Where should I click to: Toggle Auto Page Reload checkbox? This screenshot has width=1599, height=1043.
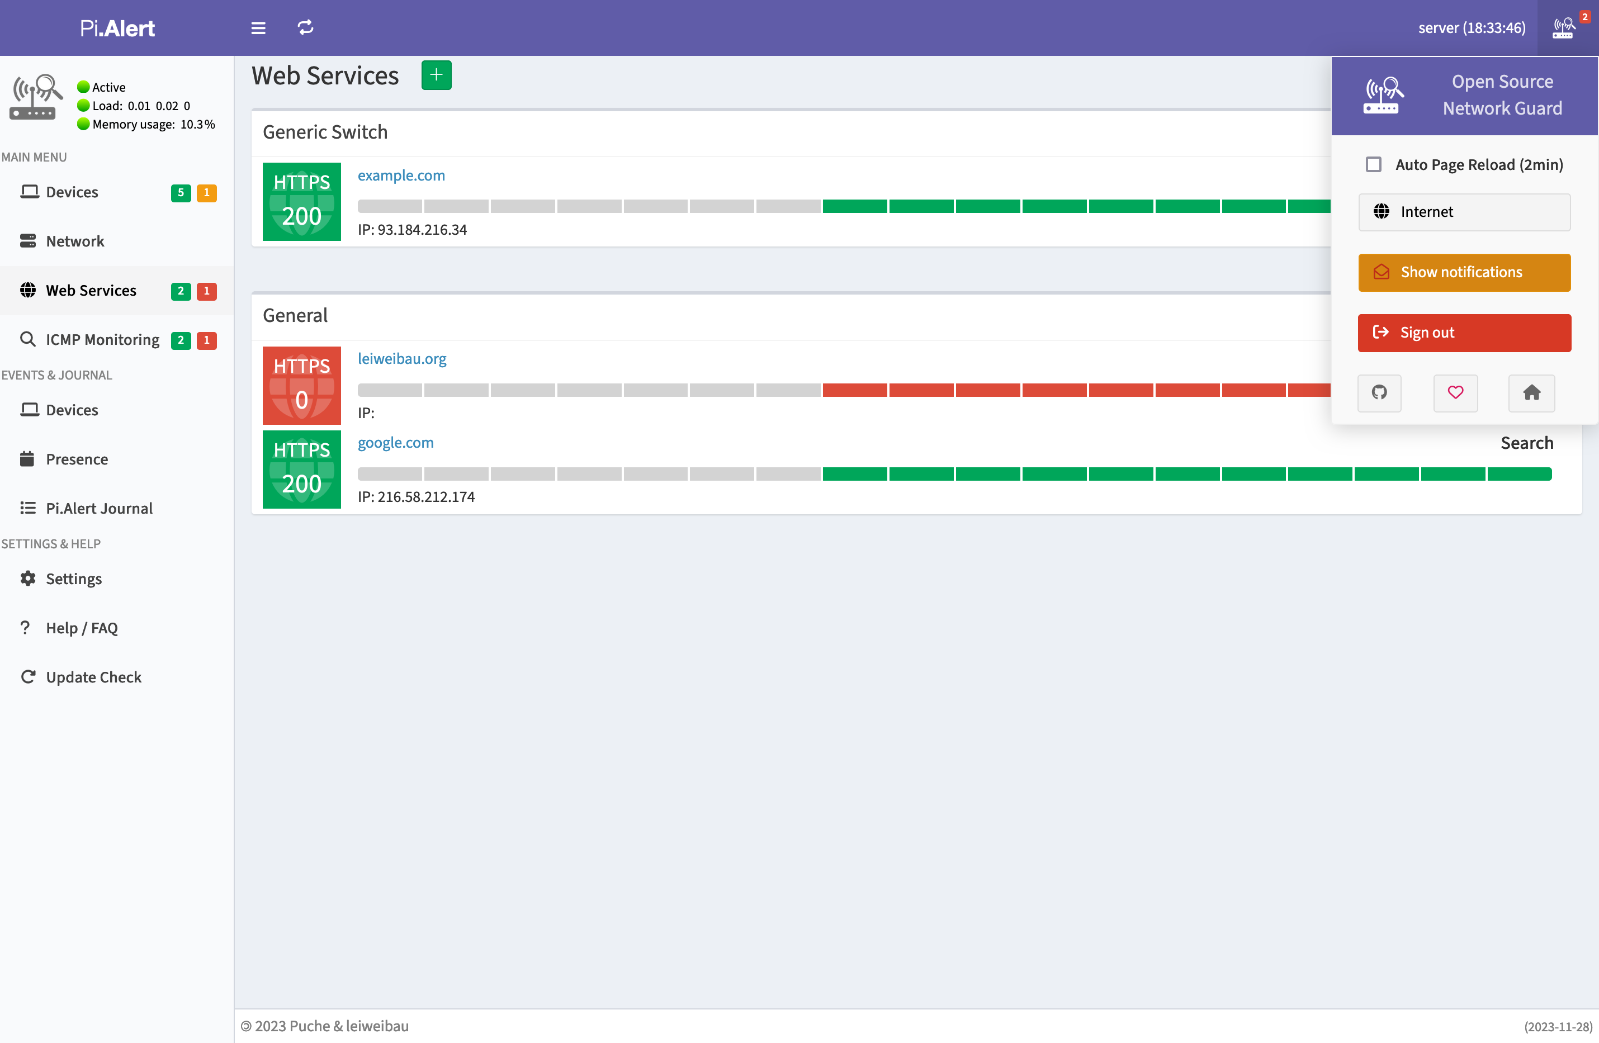1373,164
